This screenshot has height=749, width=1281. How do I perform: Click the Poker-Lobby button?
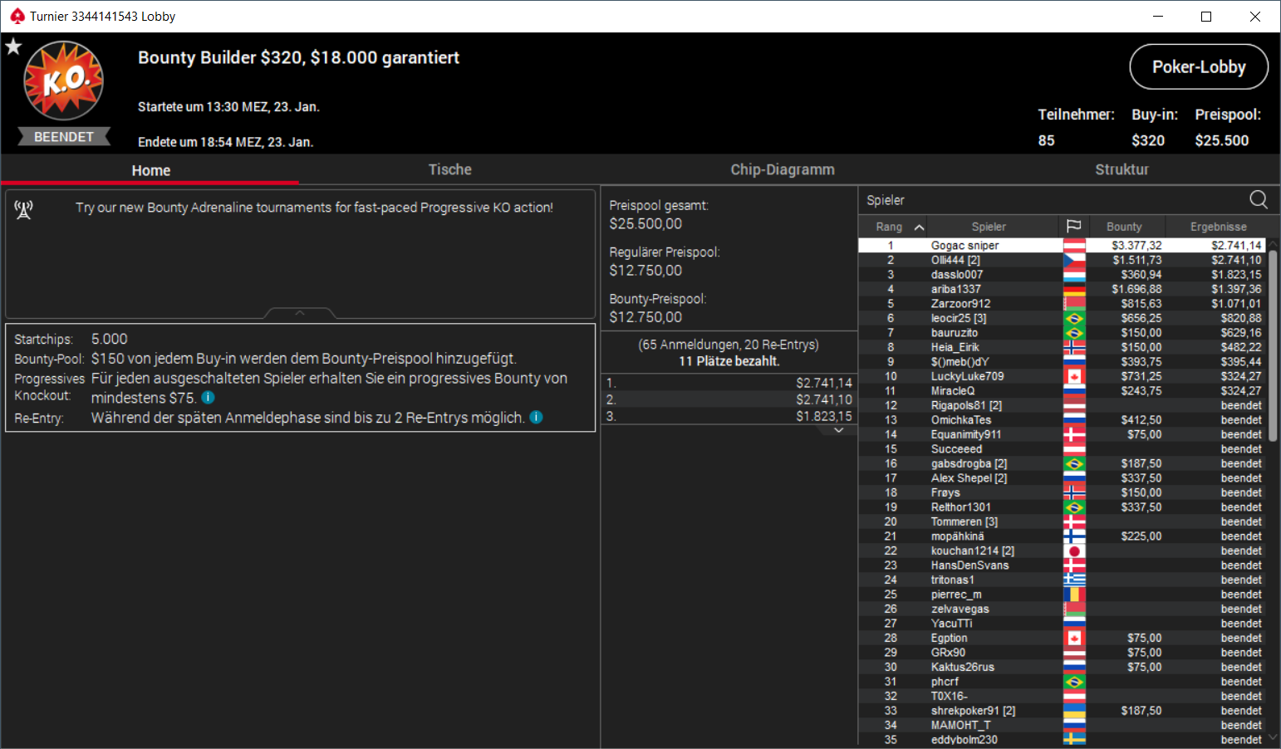click(x=1199, y=66)
